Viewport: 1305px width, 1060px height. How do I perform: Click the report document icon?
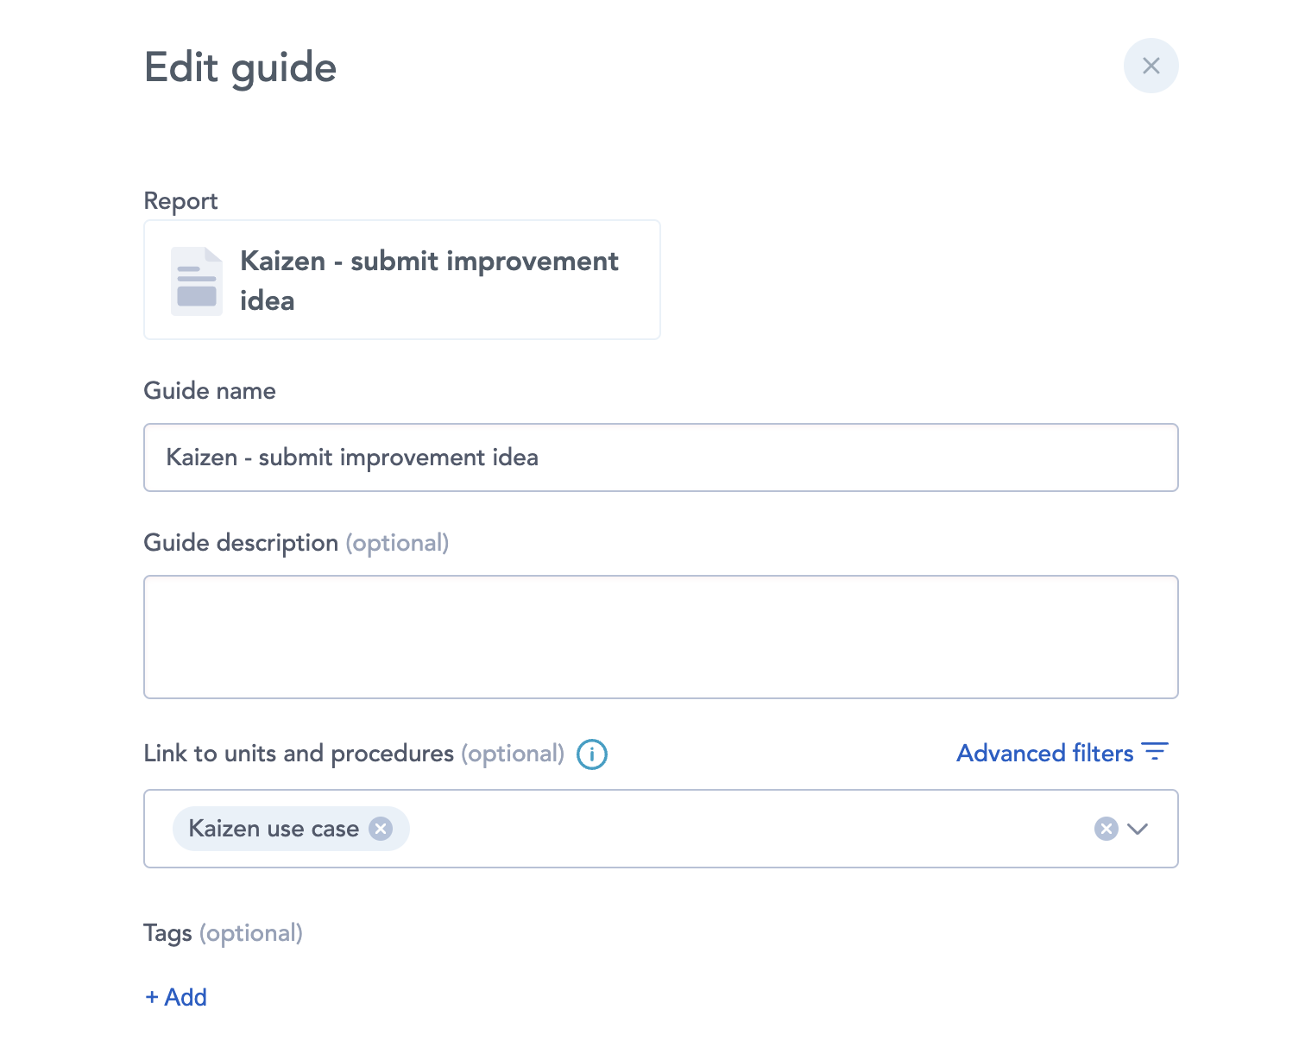tap(196, 281)
